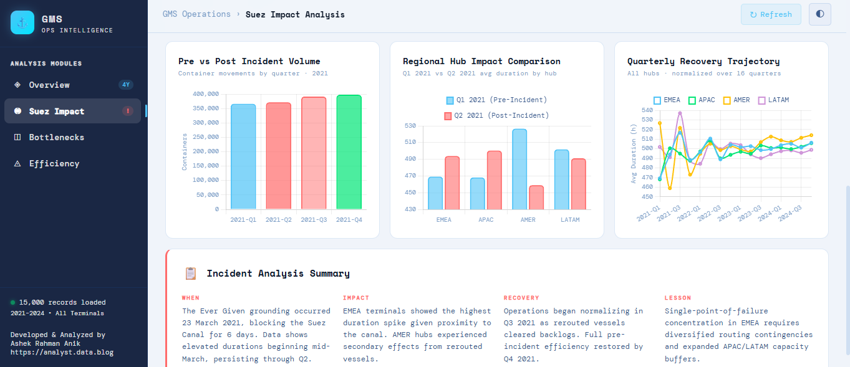Click the Efficiency triangle icon
Screen dimensions: 850x367
[x=17, y=163]
